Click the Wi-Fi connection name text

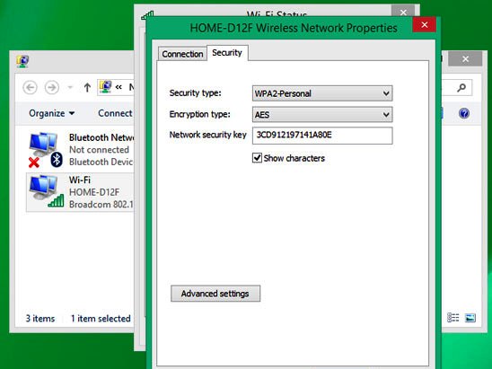point(80,180)
